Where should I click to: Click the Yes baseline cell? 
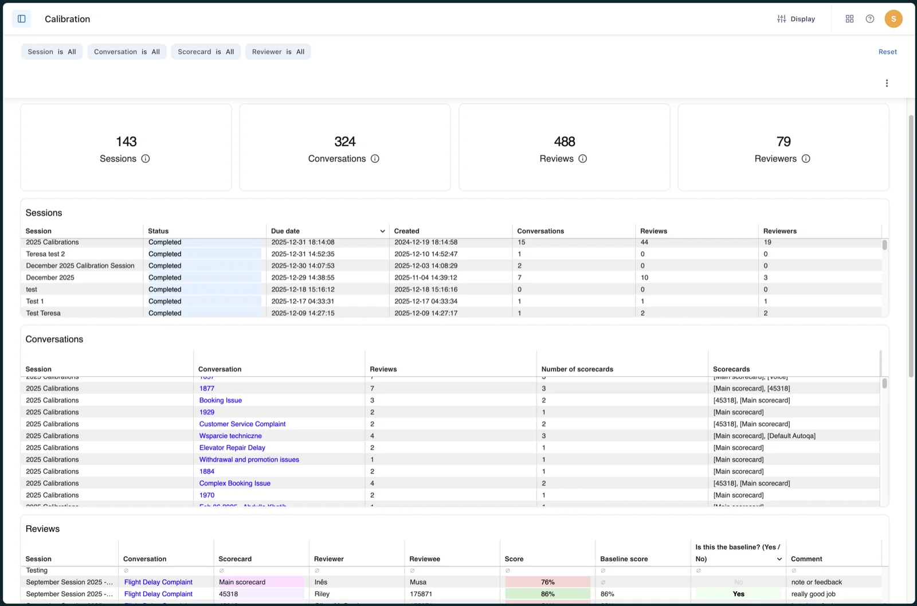click(x=738, y=595)
